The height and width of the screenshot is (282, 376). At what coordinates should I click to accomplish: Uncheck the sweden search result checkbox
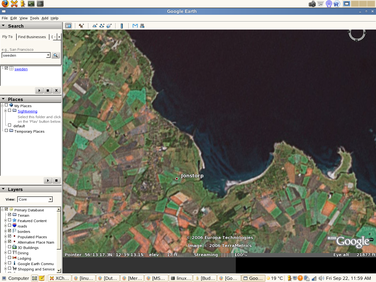(6, 68)
